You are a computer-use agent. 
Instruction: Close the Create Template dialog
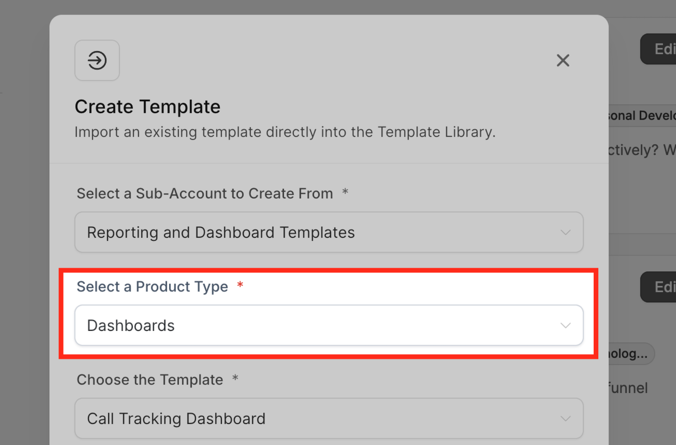point(563,60)
